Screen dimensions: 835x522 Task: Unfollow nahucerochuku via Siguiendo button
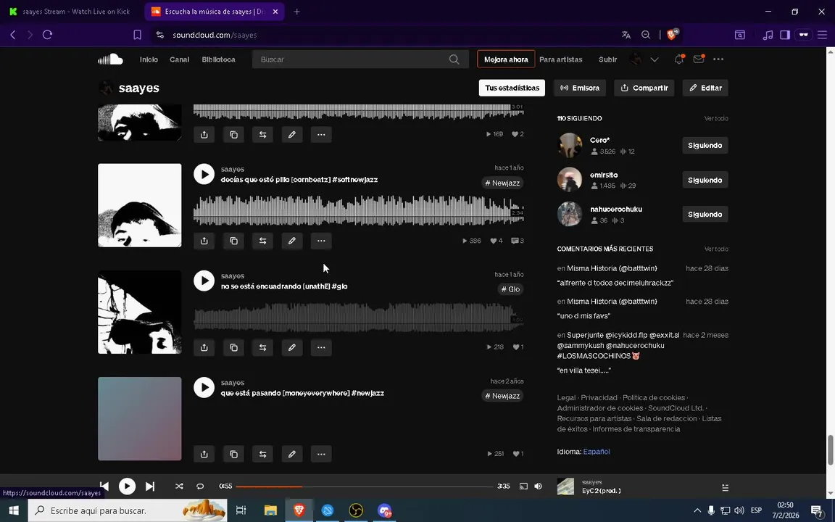[x=705, y=214]
